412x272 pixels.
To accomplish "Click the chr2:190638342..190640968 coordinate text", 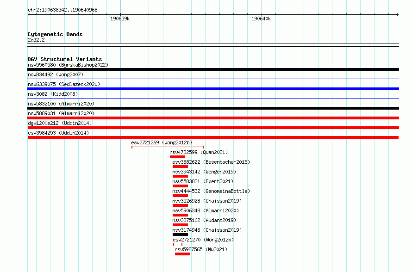I will click(x=62, y=10).
